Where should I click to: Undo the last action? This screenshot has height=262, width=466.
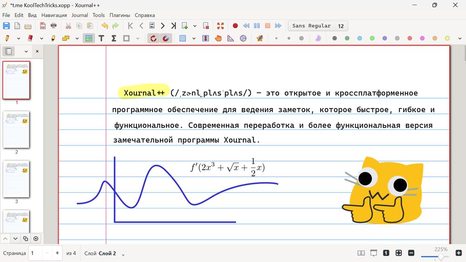click(104, 26)
